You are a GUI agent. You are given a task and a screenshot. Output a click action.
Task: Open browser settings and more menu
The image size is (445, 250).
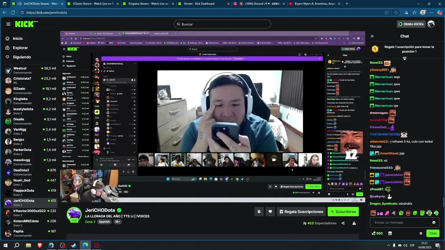[x=431, y=12]
